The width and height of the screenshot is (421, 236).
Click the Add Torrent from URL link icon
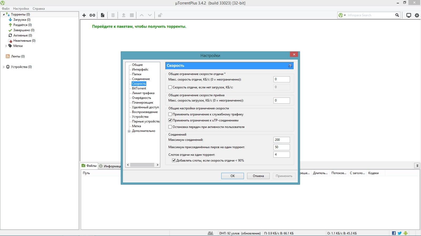92,15
